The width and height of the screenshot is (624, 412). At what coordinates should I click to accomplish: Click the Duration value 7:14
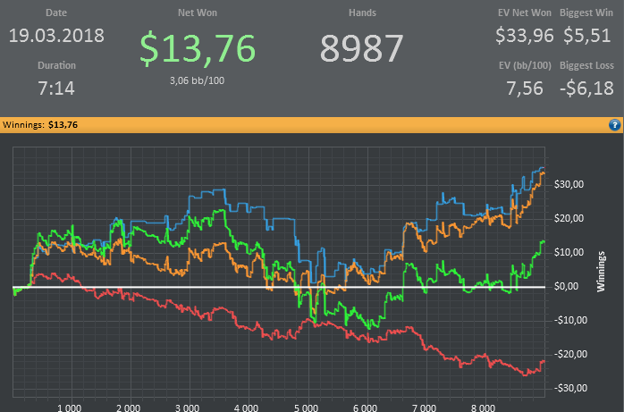click(56, 88)
